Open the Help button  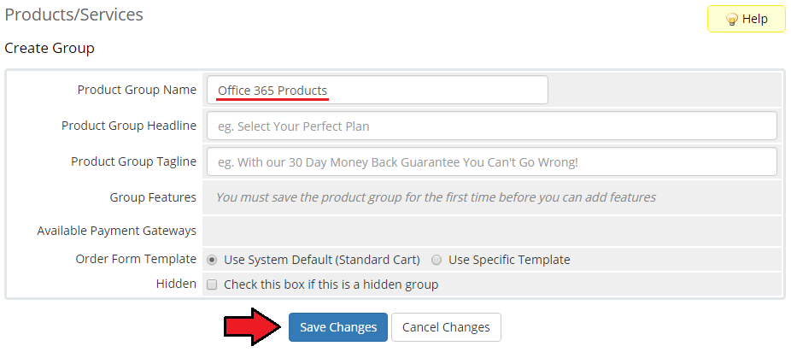746,19
